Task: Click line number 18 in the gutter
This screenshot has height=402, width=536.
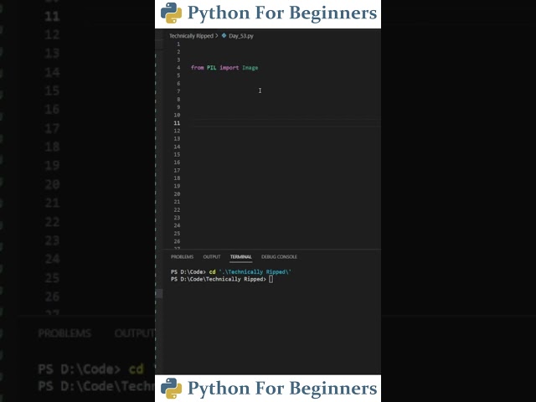Action: 177,178
